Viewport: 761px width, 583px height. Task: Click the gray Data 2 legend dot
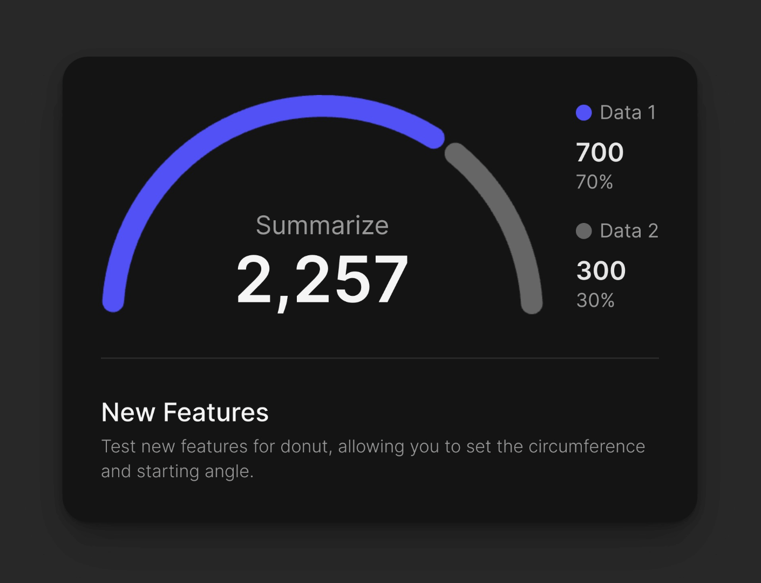point(584,231)
